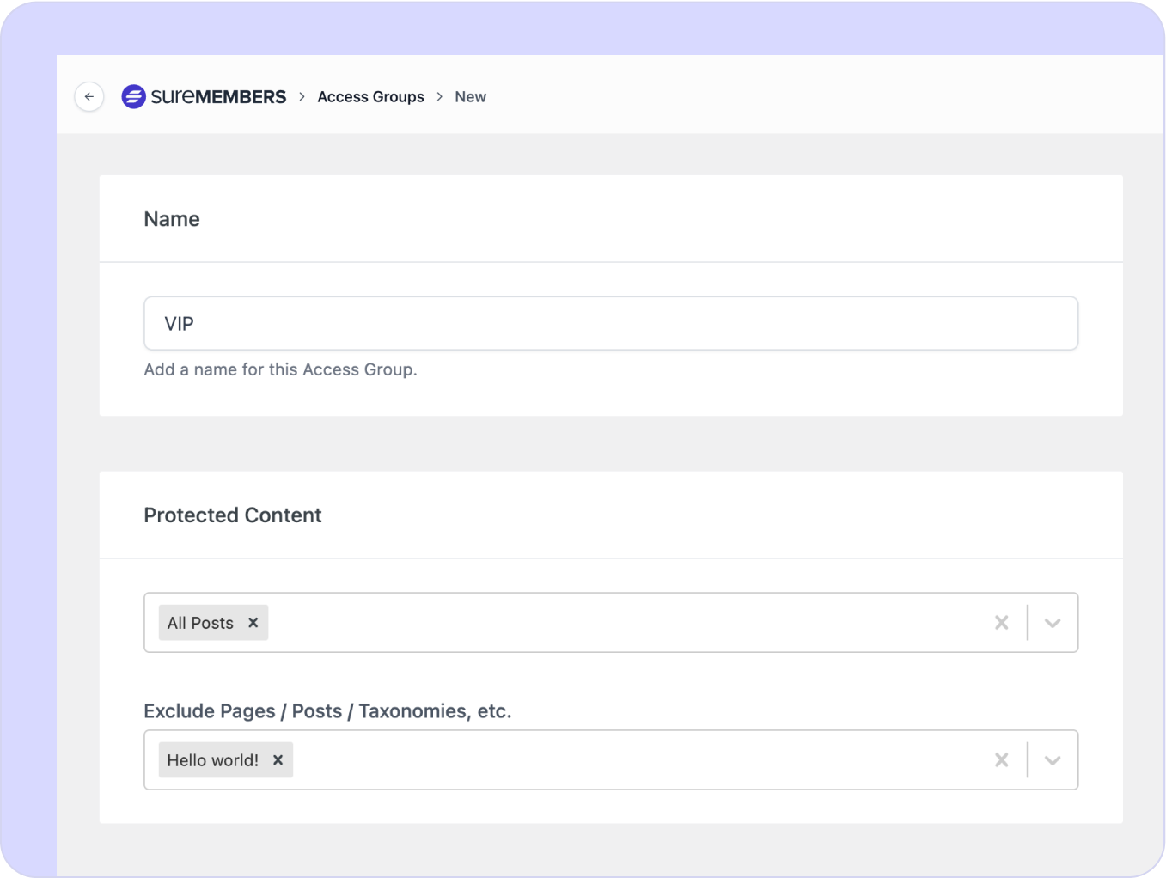This screenshot has height=878, width=1166.
Task: Click the Hello world! chip
Action: coord(213,759)
